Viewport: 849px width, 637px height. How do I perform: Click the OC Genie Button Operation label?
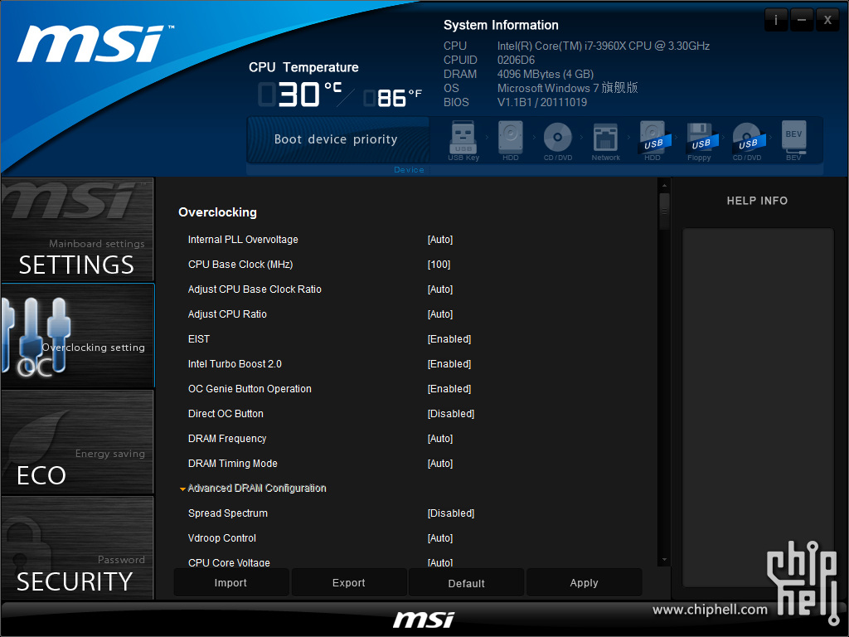coord(250,389)
